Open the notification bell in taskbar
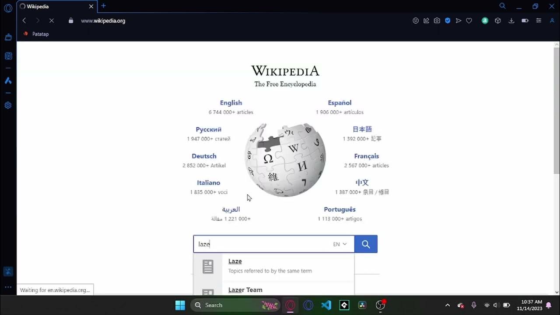Image resolution: width=560 pixels, height=315 pixels. coord(549,305)
